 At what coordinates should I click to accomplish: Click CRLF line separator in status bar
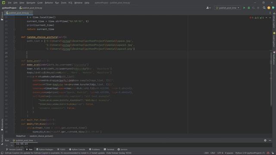pos(213,153)
